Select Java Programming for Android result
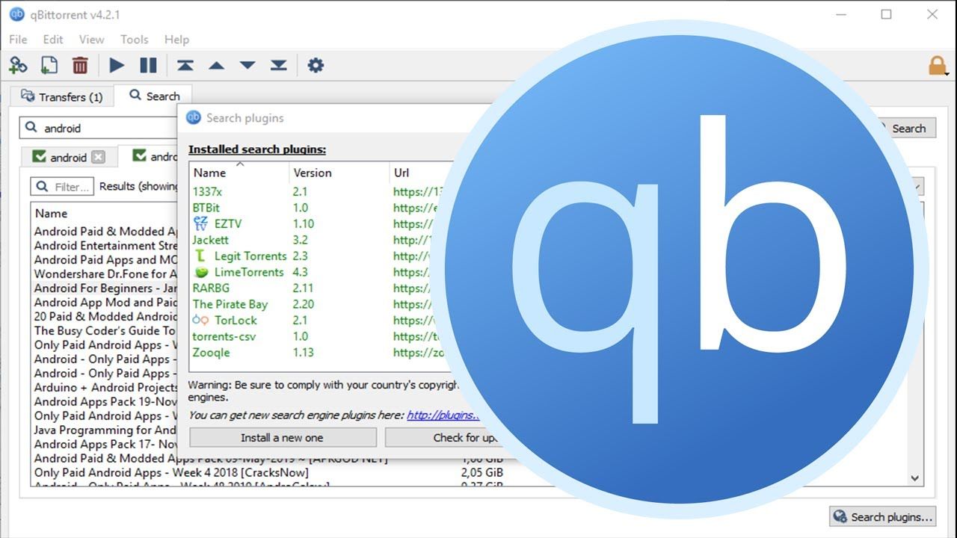The image size is (957, 538). (105, 430)
